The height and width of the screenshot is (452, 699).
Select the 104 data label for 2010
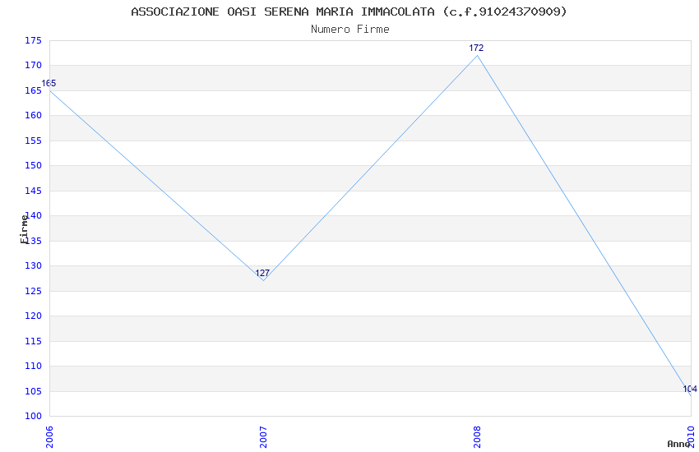(690, 389)
